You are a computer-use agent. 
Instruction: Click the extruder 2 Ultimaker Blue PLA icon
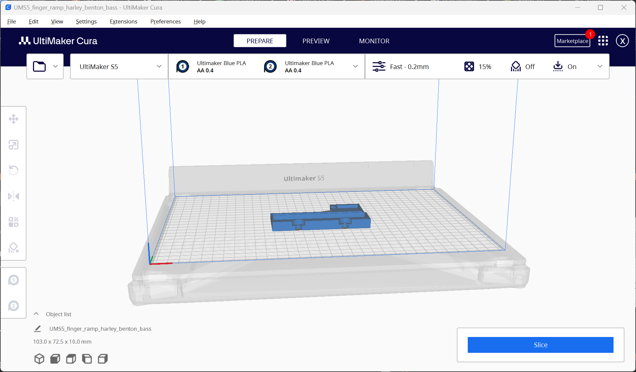pos(270,66)
